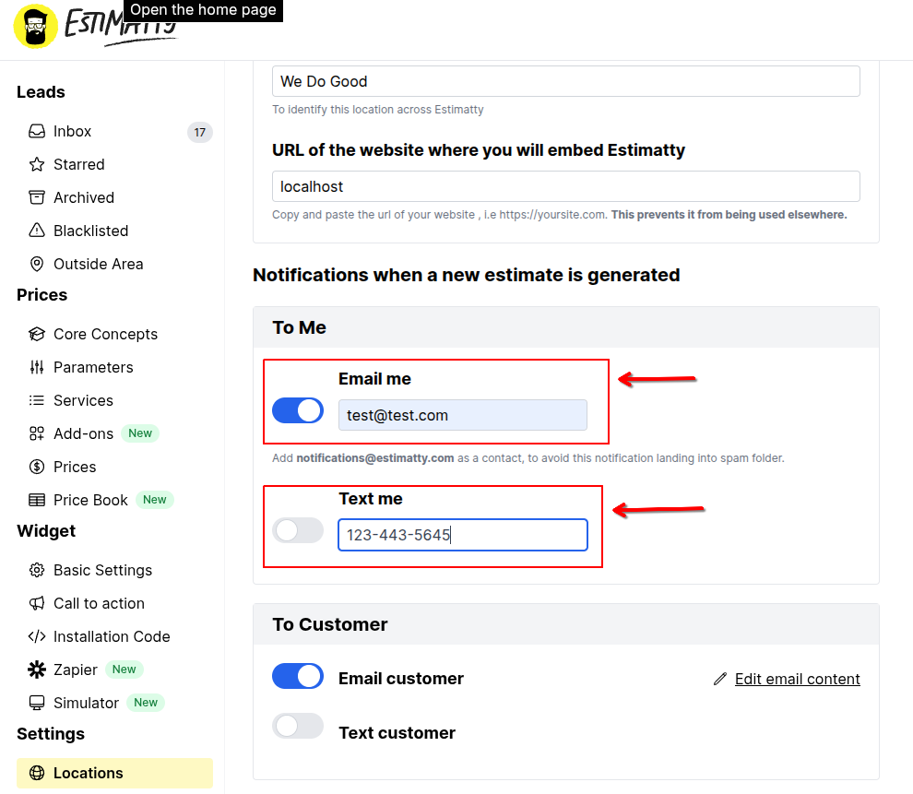This screenshot has height=794, width=913.
Task: Click the Parameters sliders icon
Action: (37, 367)
